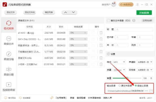Open the 音频分割 audio split tool
The width and height of the screenshot is (156, 102).
click(x=9, y=71)
